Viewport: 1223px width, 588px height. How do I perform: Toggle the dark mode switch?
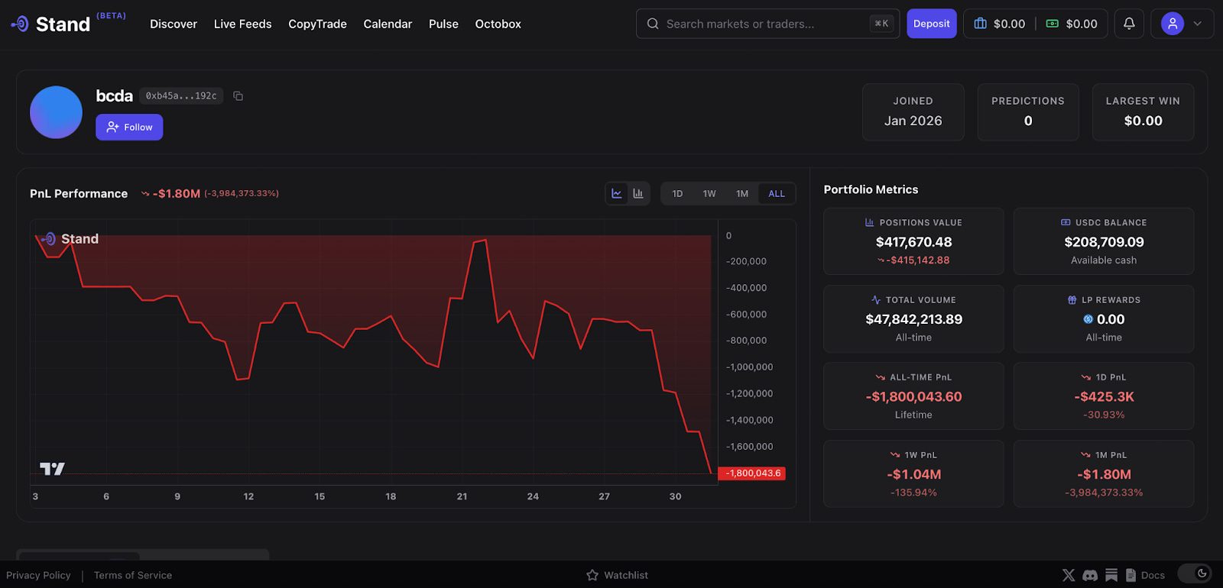(1195, 573)
